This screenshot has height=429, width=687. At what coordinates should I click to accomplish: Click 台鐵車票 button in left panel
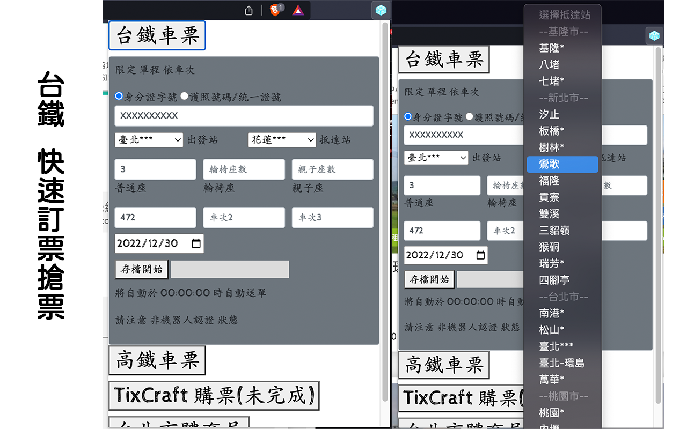click(157, 35)
